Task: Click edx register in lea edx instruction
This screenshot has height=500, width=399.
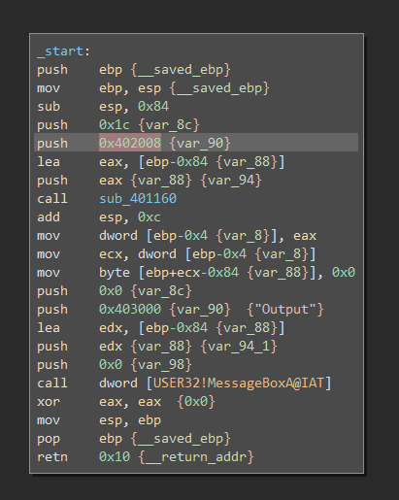Action: pos(111,327)
